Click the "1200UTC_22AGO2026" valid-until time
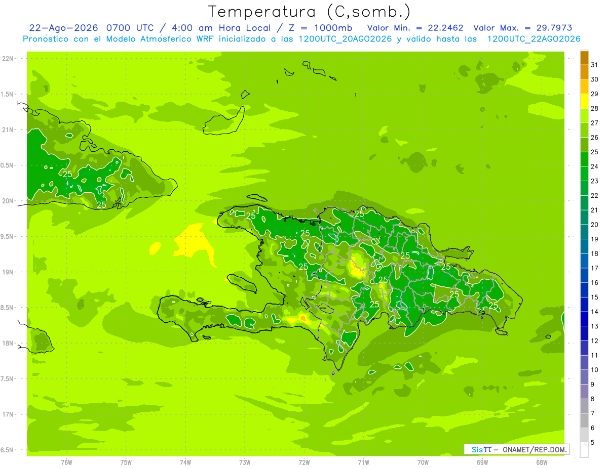The image size is (608, 469). click(x=534, y=39)
